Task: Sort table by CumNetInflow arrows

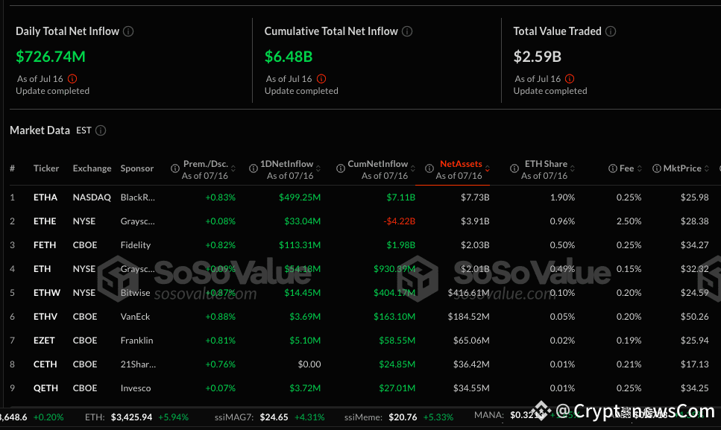Action: (x=413, y=168)
